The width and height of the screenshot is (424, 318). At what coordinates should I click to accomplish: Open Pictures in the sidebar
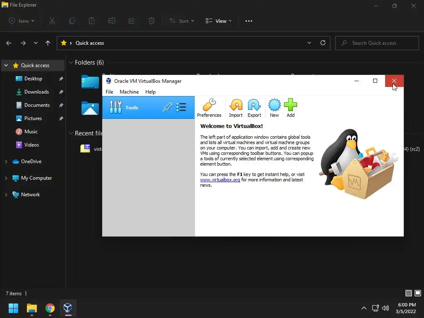point(33,118)
